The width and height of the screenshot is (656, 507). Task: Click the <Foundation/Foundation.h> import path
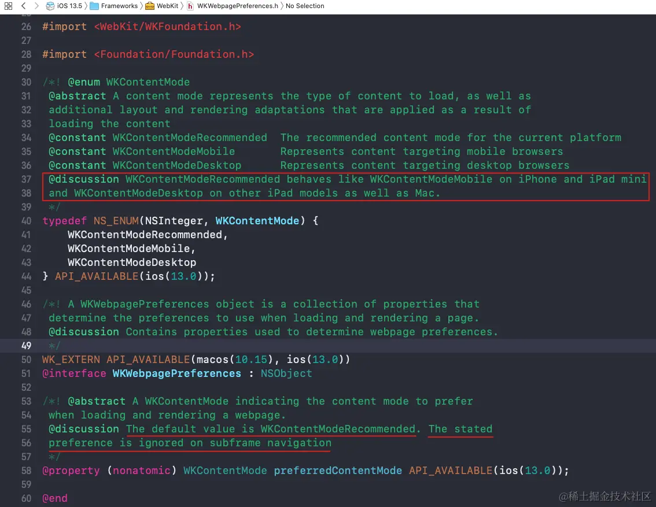(174, 54)
